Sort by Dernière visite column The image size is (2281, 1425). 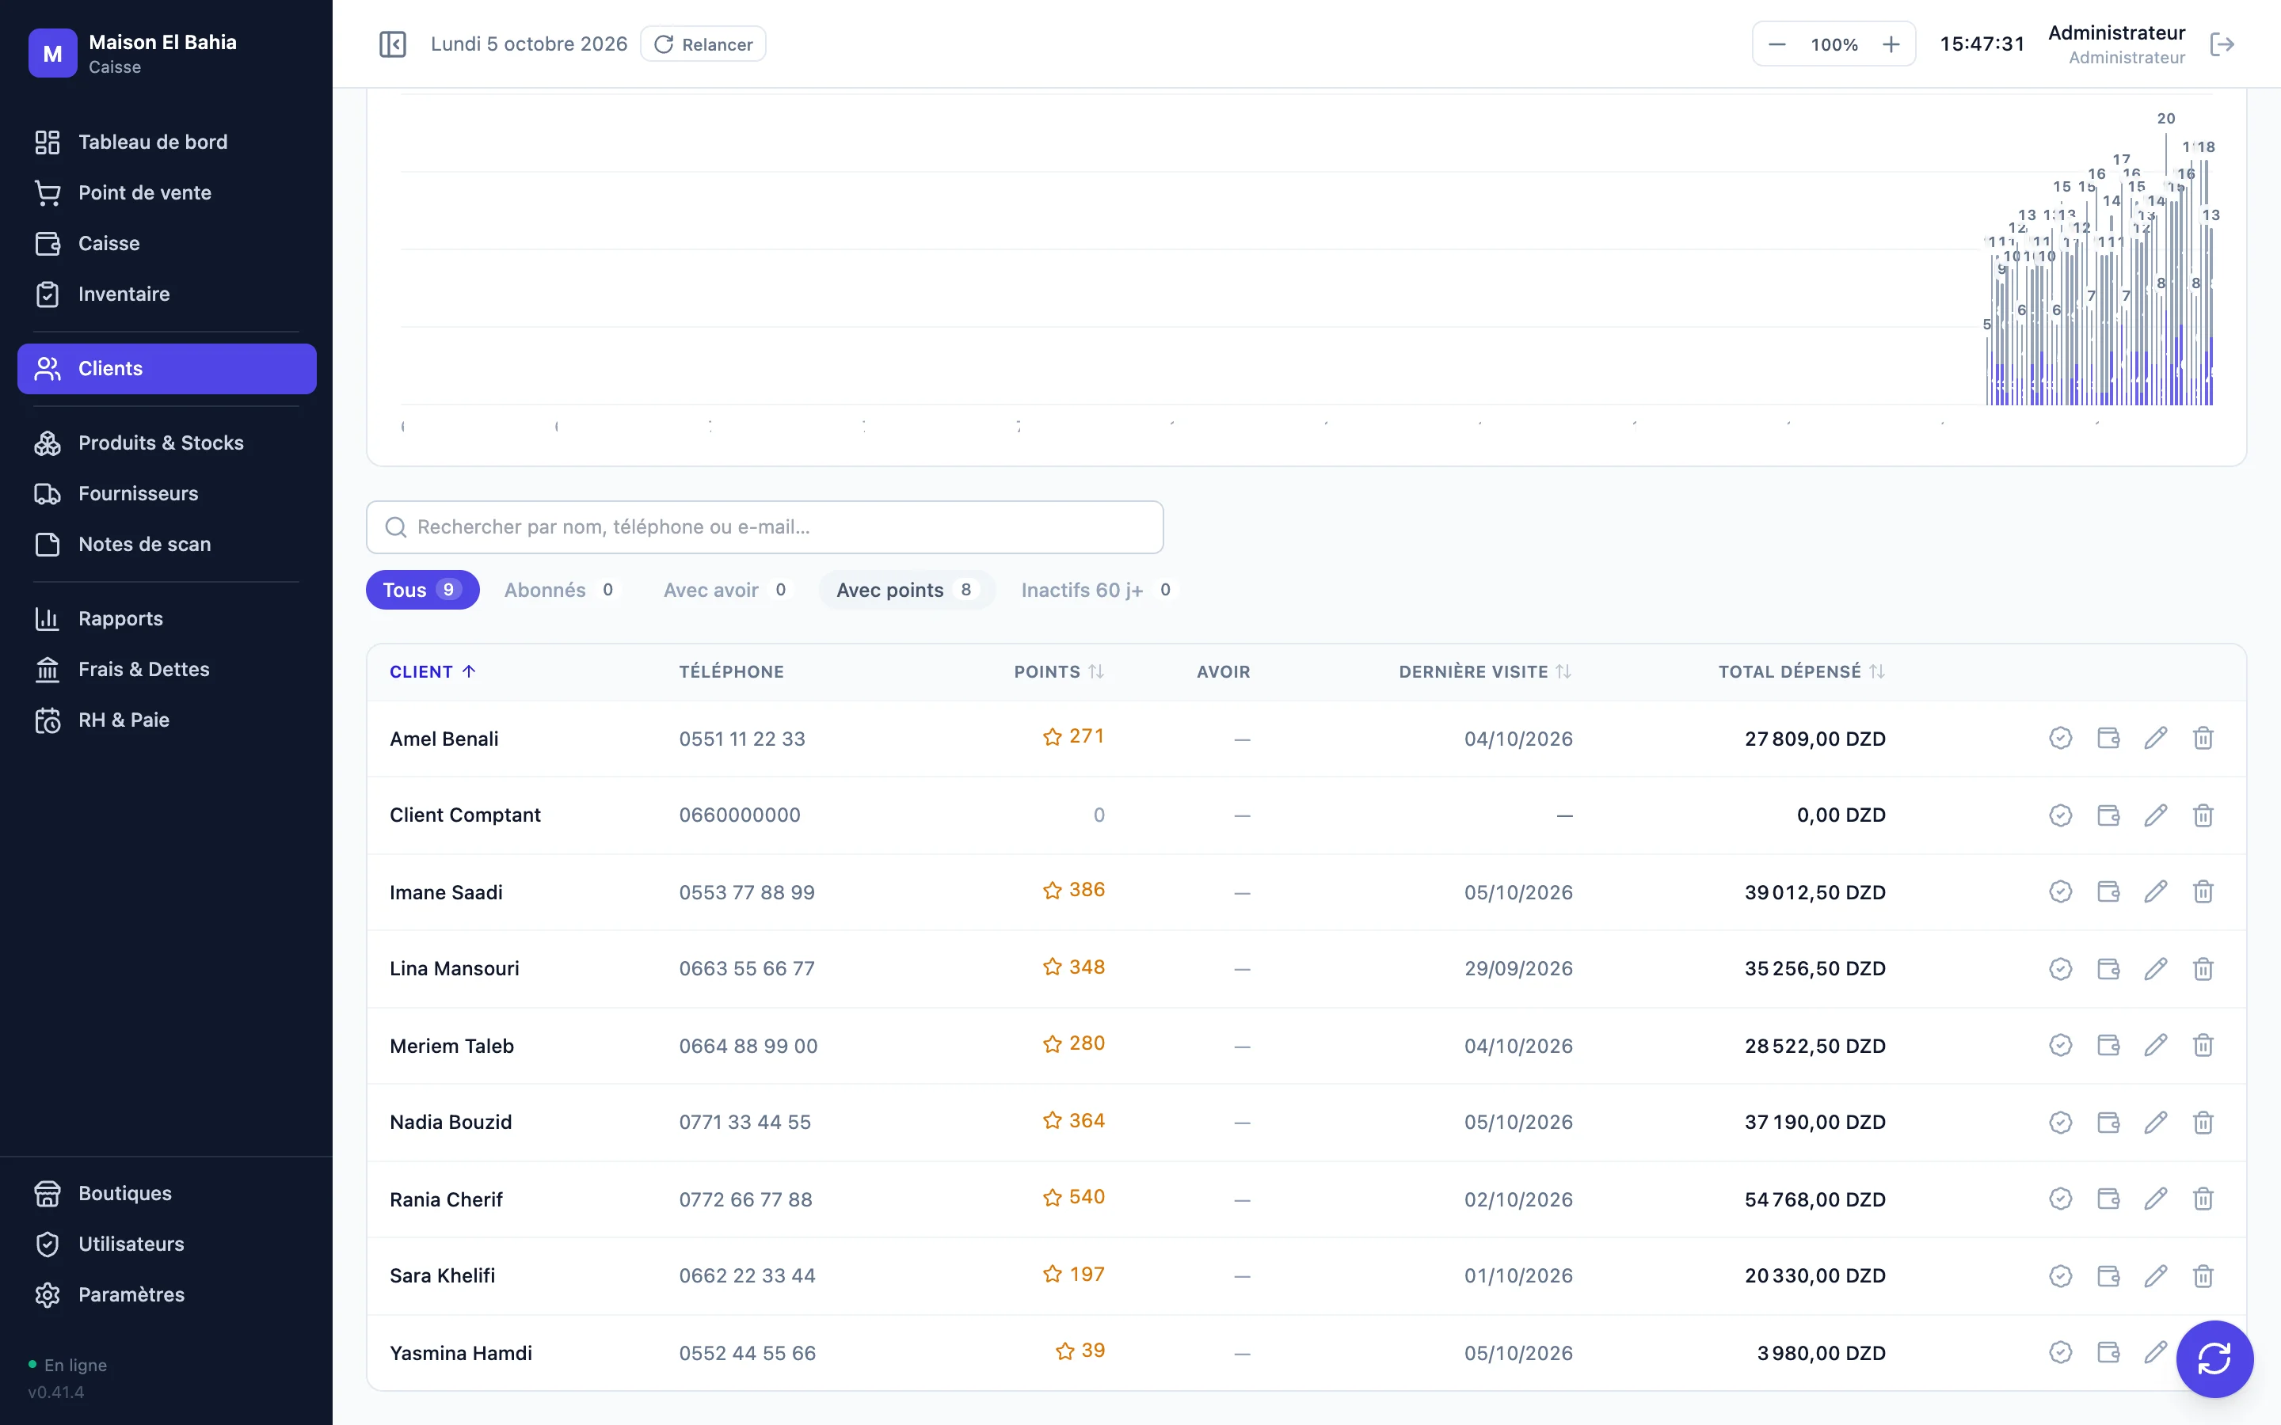click(x=1484, y=672)
